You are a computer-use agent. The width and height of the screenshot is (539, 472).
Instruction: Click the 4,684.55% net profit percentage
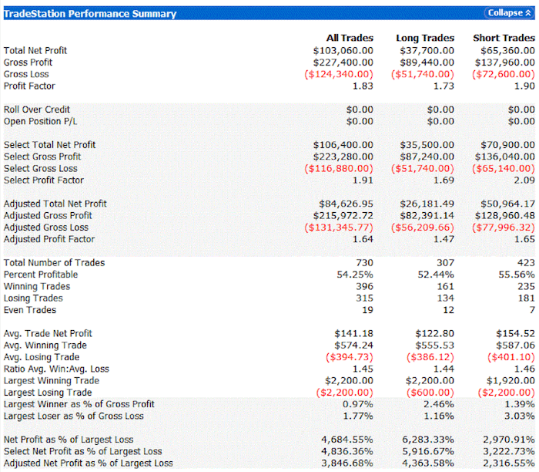point(347,440)
